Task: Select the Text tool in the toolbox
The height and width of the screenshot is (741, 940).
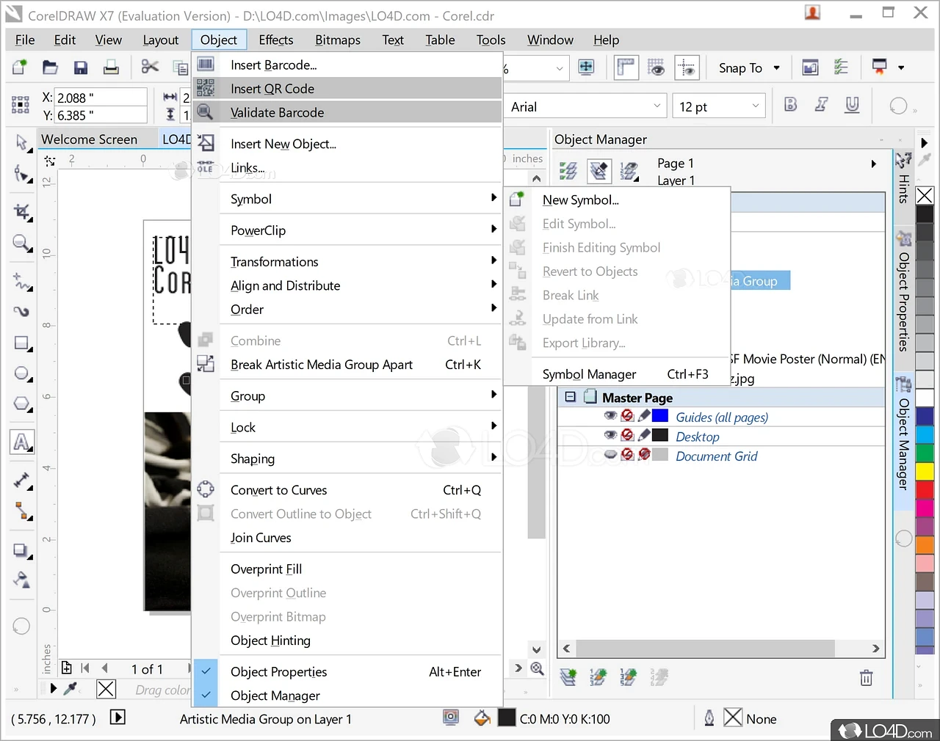Action: coord(22,442)
